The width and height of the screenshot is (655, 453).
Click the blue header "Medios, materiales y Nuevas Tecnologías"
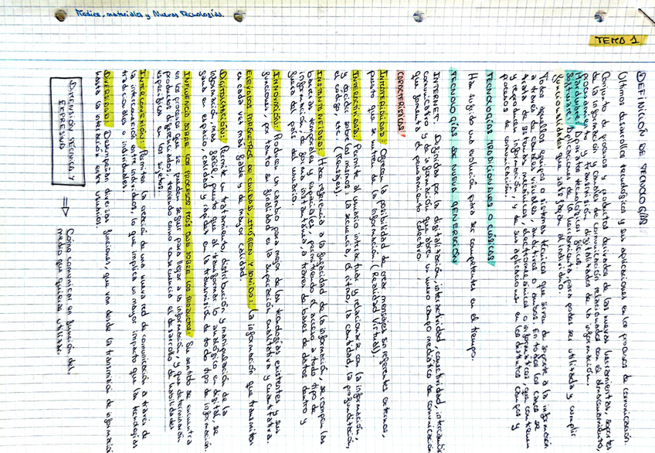point(151,14)
